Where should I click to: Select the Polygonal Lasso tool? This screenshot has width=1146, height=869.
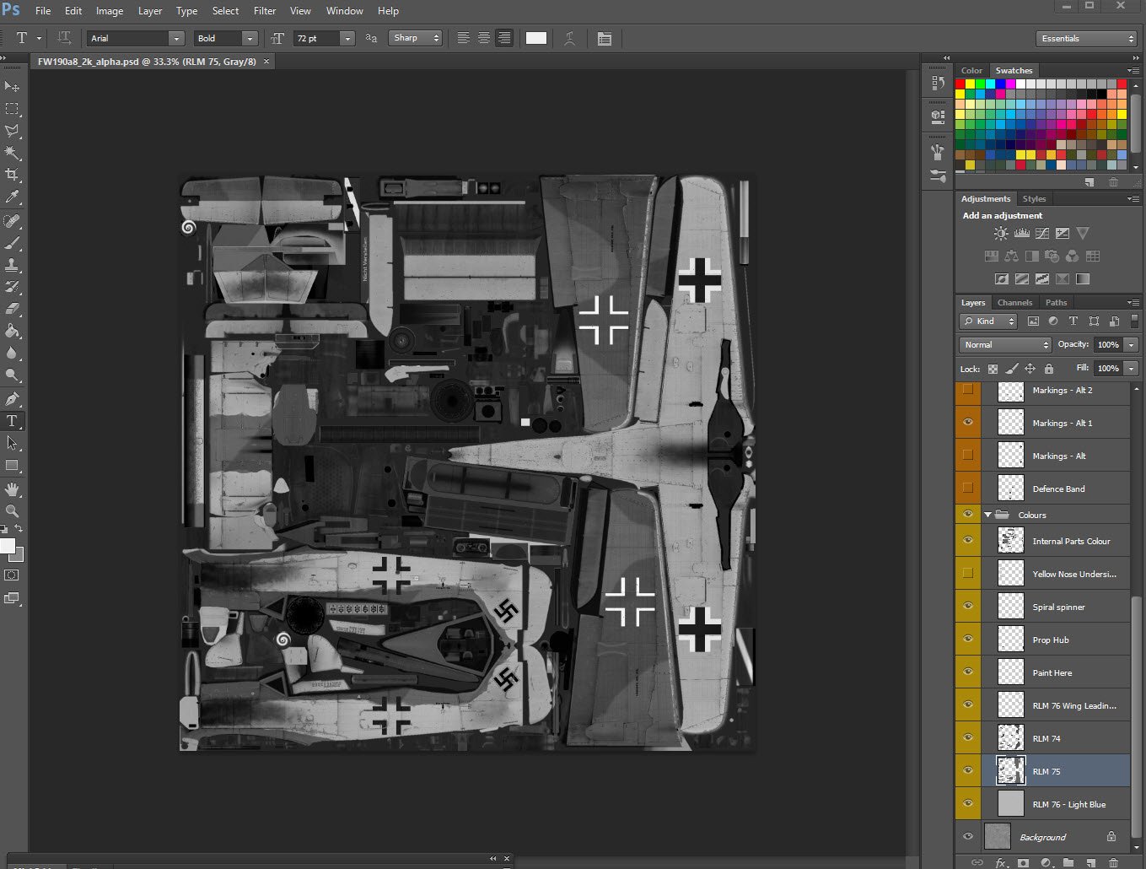pyautogui.click(x=12, y=131)
